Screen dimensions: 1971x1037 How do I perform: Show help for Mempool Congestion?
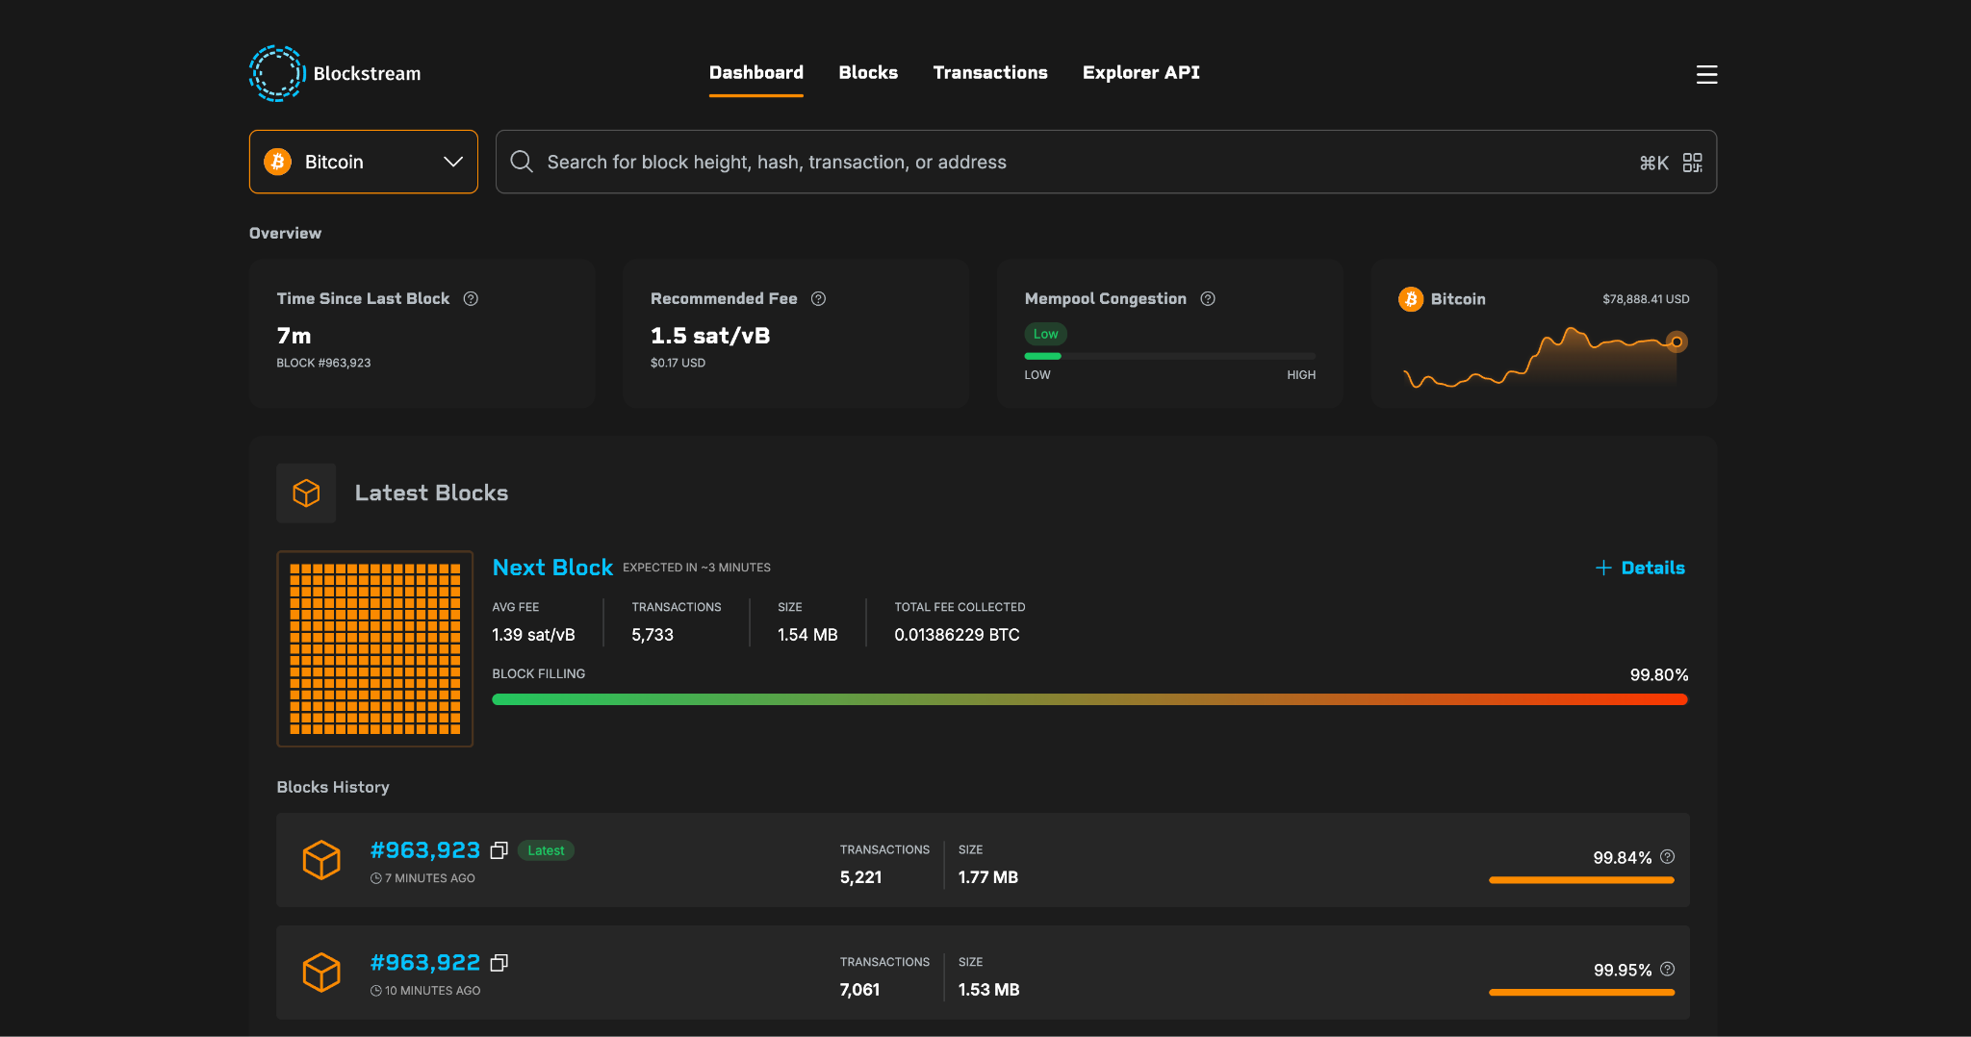[1208, 299]
